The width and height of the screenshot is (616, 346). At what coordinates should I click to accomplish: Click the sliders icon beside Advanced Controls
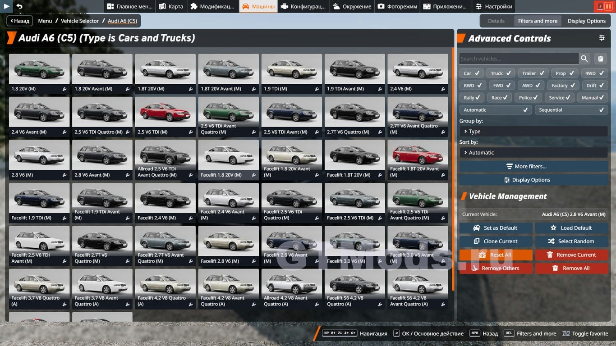tap(602, 38)
